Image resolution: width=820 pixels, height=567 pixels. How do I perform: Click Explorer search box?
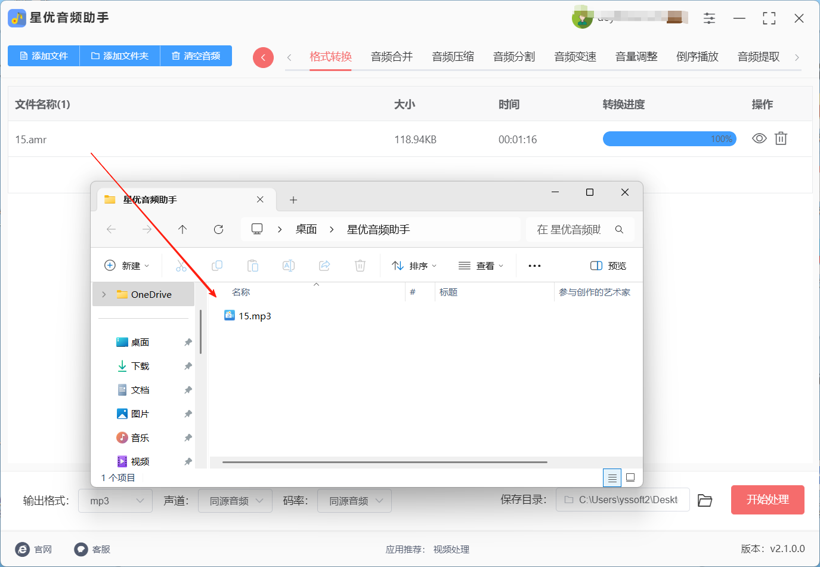580,229
